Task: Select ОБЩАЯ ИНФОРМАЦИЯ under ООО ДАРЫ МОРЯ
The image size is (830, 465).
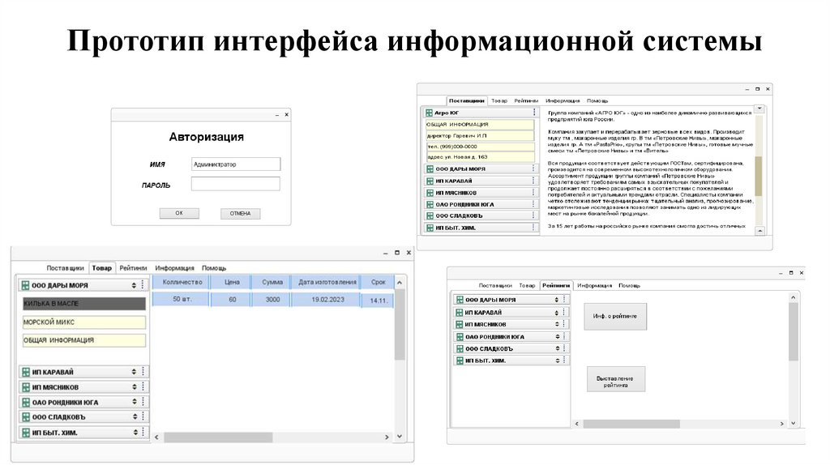Action: coord(83,340)
